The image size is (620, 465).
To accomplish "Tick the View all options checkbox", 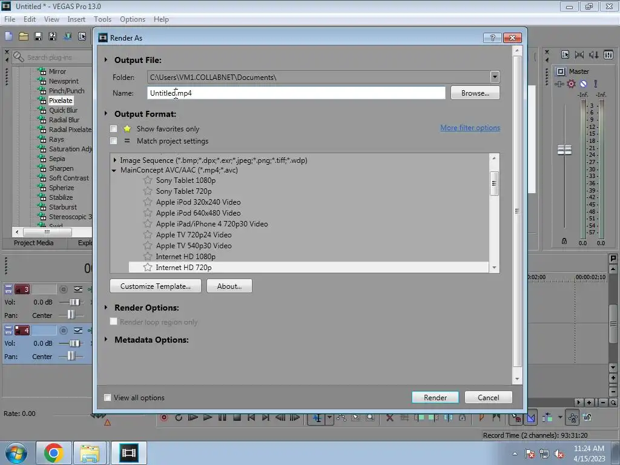I will (107, 397).
